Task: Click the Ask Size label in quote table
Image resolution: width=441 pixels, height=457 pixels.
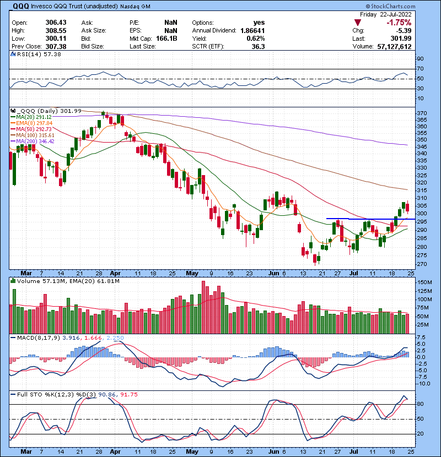Action: 94,31
